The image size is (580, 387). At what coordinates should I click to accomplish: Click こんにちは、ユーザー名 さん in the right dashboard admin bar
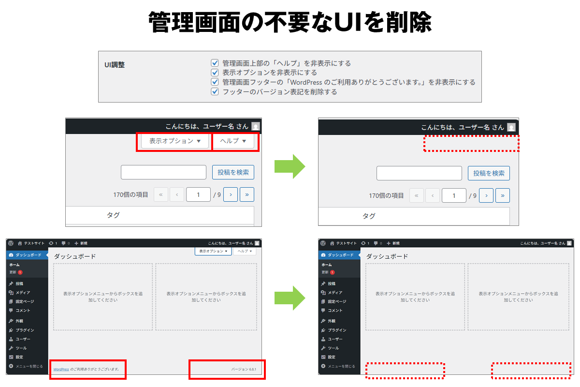click(543, 243)
